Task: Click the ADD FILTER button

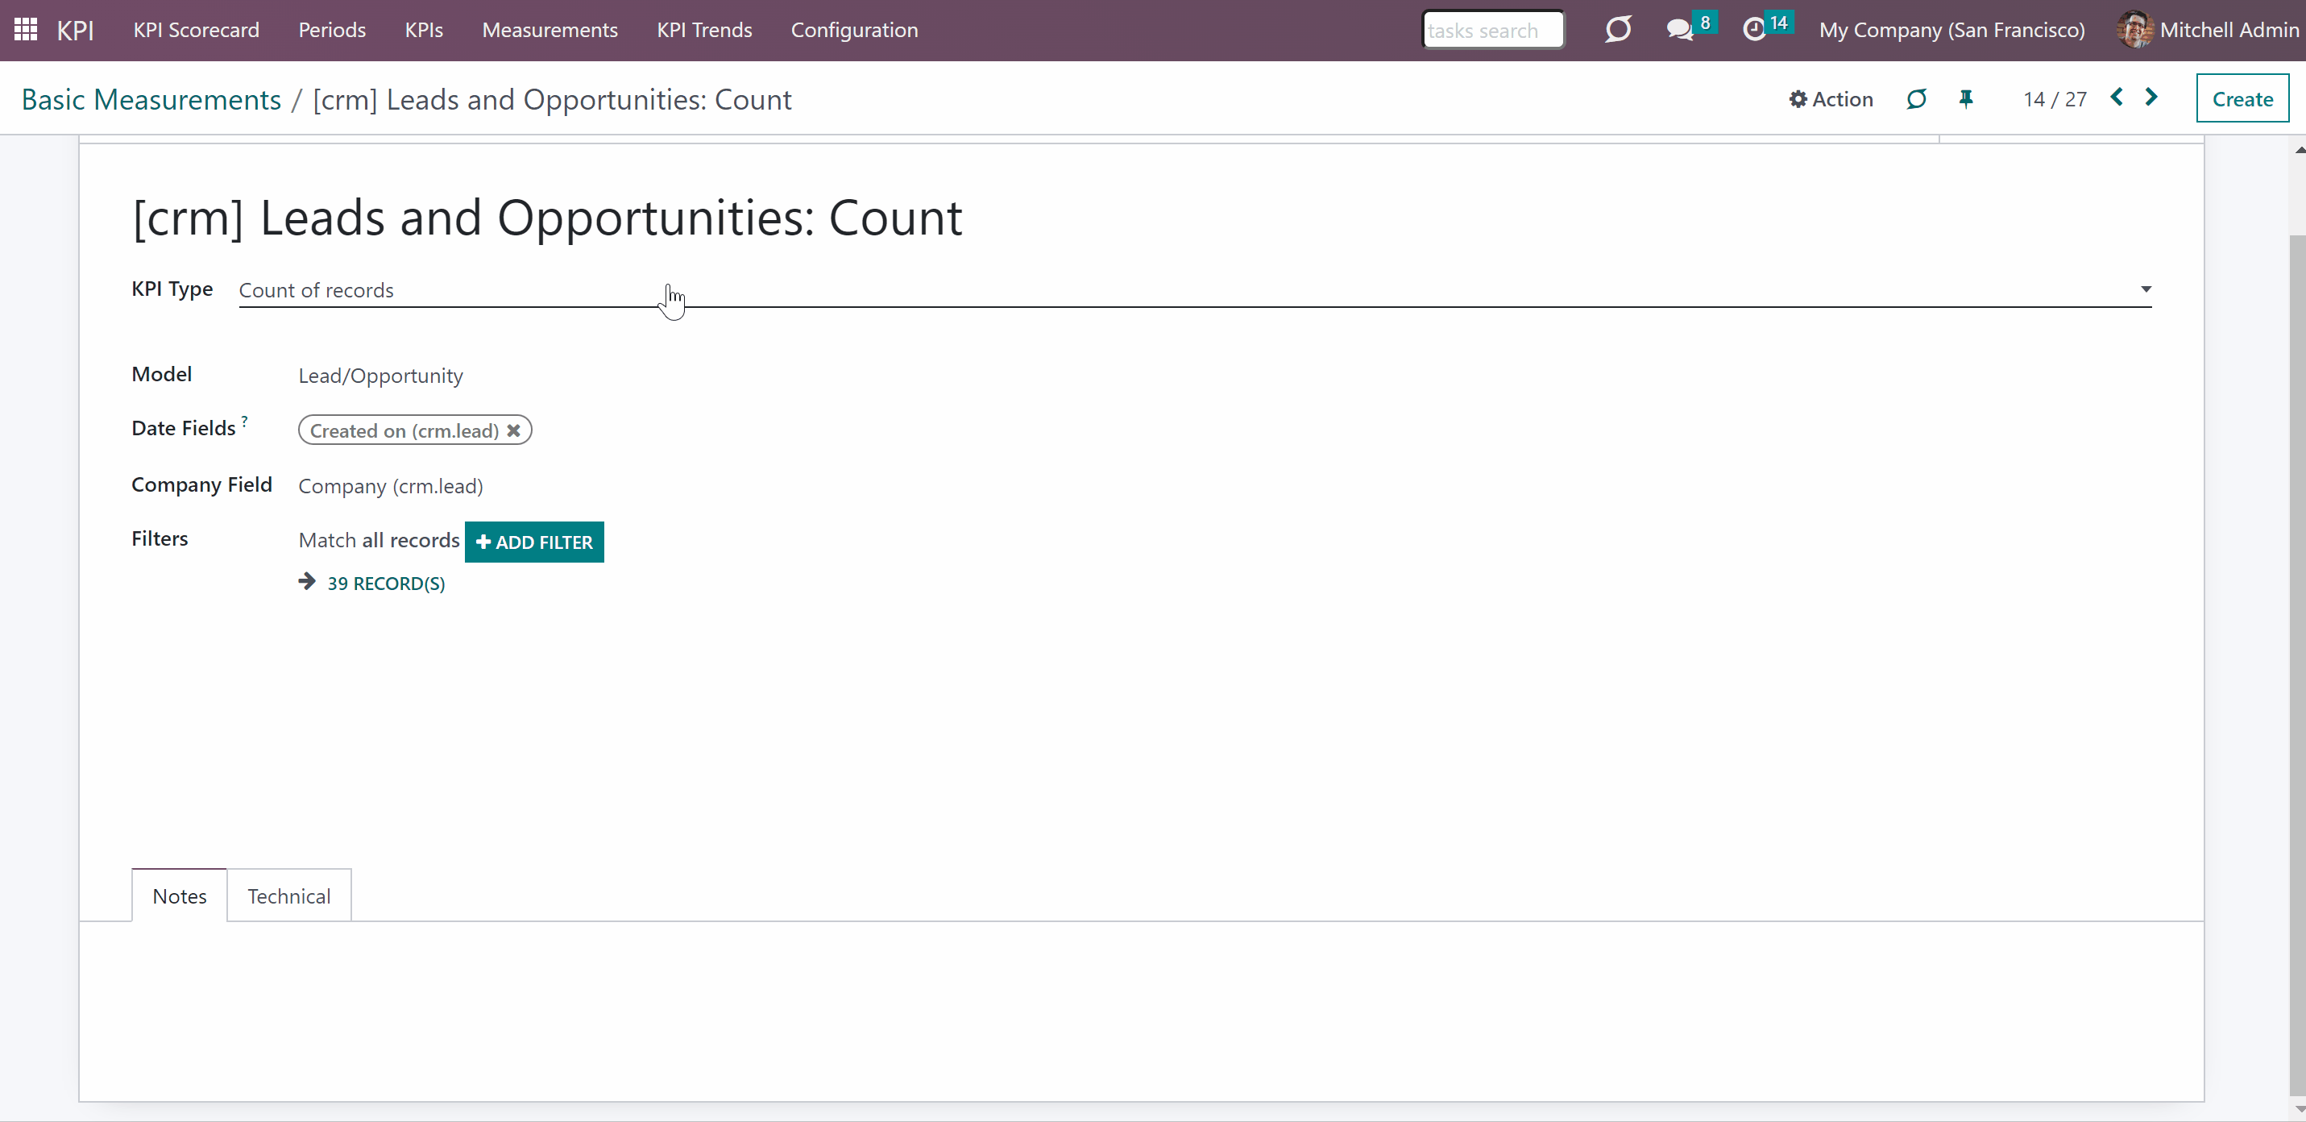Action: click(x=534, y=542)
